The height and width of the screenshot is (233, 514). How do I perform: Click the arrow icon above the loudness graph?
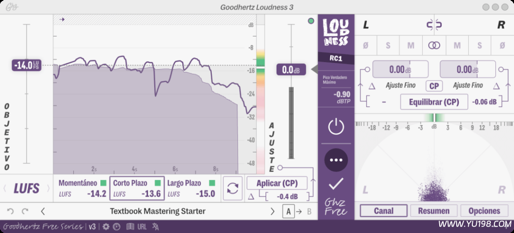[62, 19]
